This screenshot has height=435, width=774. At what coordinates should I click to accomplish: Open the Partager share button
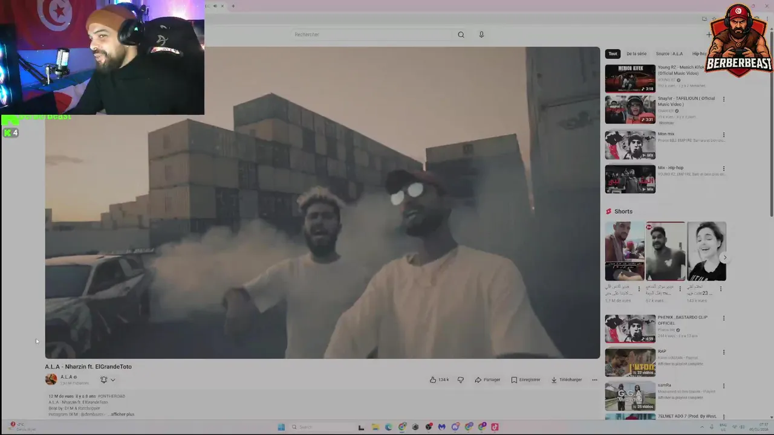click(x=487, y=379)
